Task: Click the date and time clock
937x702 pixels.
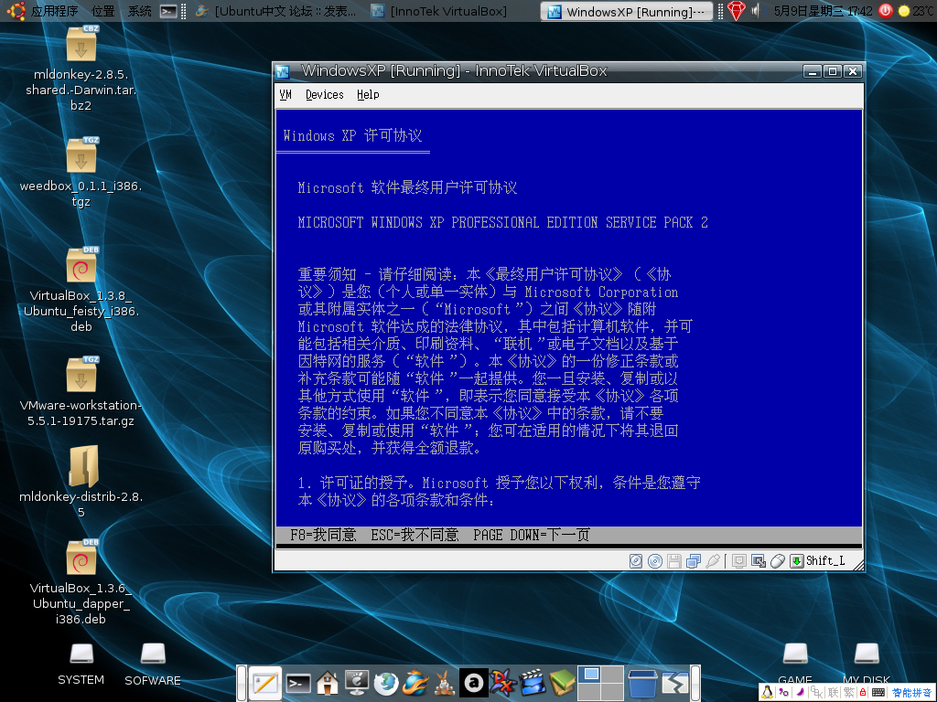Action: tap(823, 11)
